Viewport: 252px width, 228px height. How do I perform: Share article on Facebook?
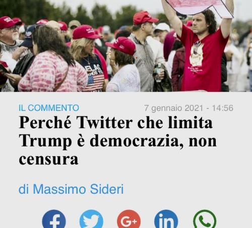54,219
